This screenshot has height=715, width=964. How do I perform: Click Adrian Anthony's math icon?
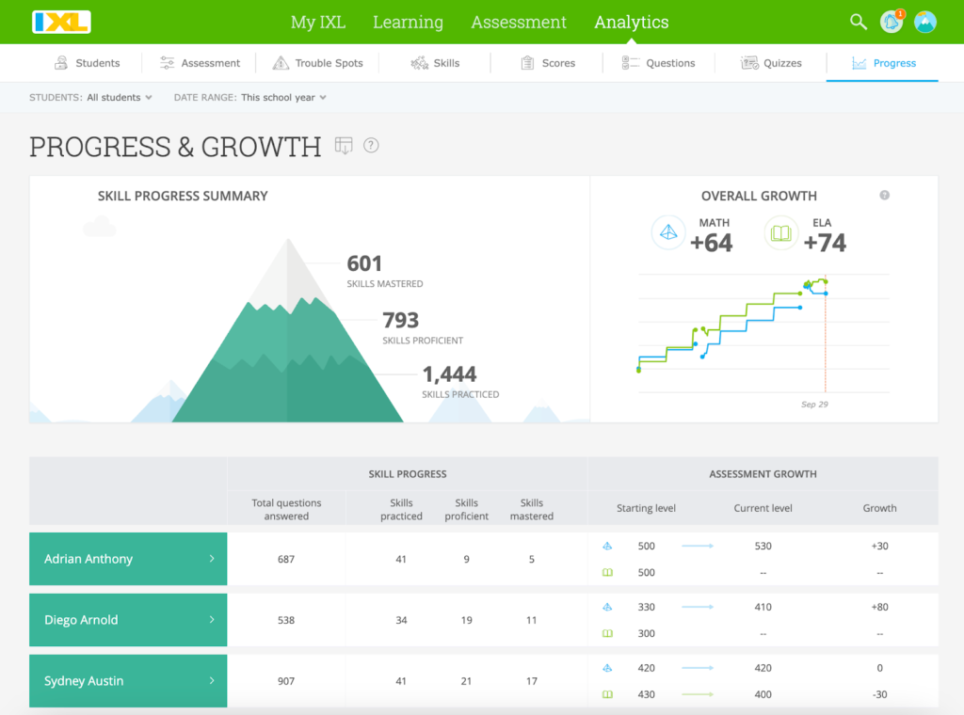pos(607,546)
